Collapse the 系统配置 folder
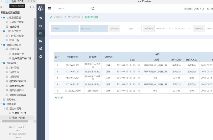Image resolution: width=213 pixels, height=140 pixels. [x=1, y=63]
